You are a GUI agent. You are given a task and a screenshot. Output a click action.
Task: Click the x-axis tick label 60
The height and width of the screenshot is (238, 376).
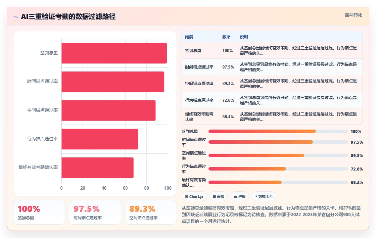(125, 188)
